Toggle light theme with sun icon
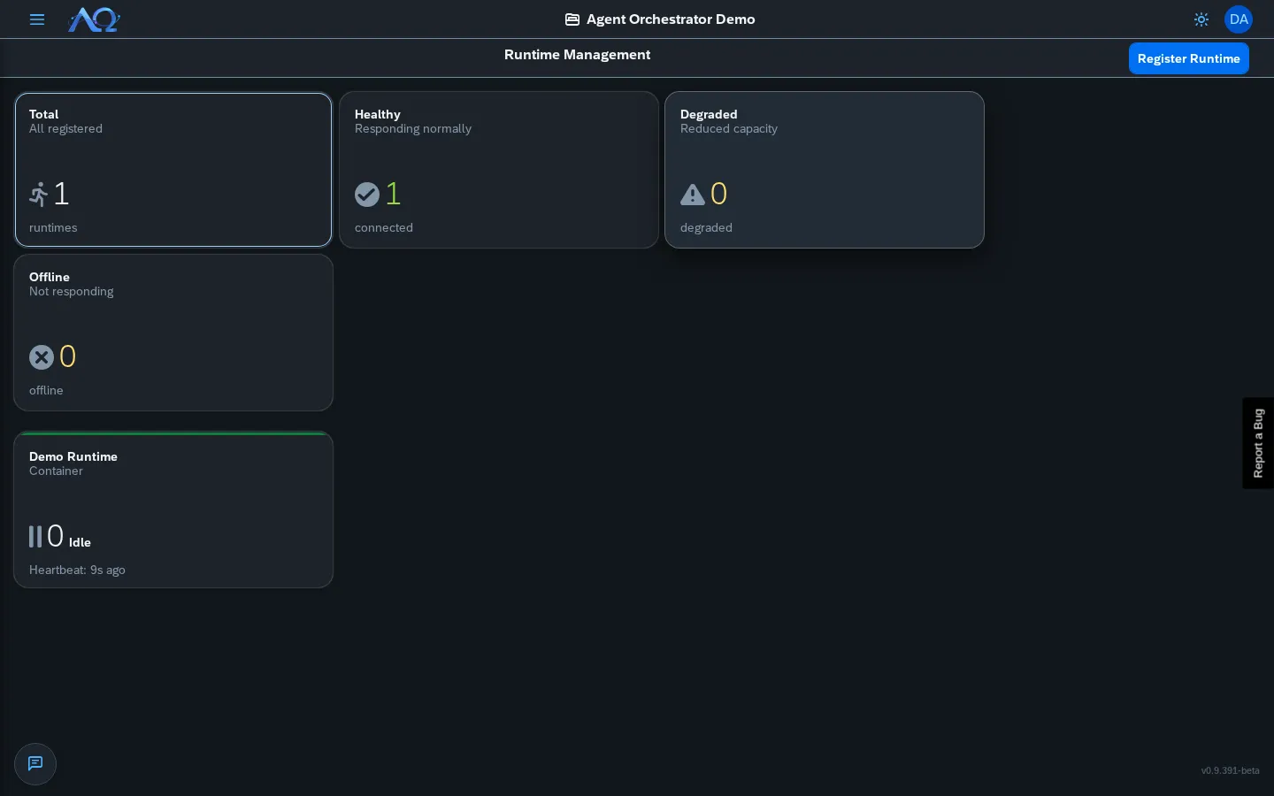Image resolution: width=1274 pixels, height=796 pixels. pos(1201,19)
